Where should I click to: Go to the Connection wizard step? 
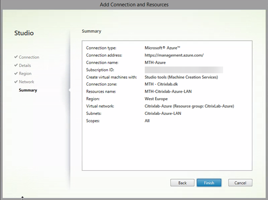coord(29,57)
